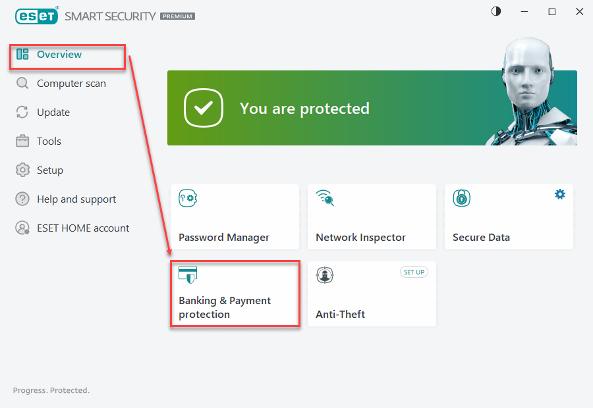Click the Computer scan magnifier icon
The height and width of the screenshot is (408, 593).
(x=22, y=83)
